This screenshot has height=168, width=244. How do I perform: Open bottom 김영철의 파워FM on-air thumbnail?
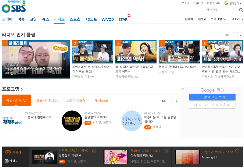[44, 157]
